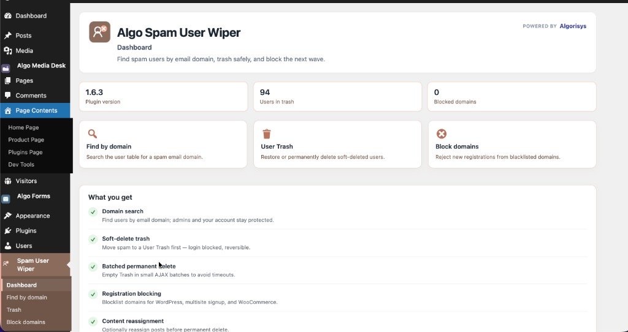Click 'Algo Spam User Wiper' page heading

coord(178,32)
